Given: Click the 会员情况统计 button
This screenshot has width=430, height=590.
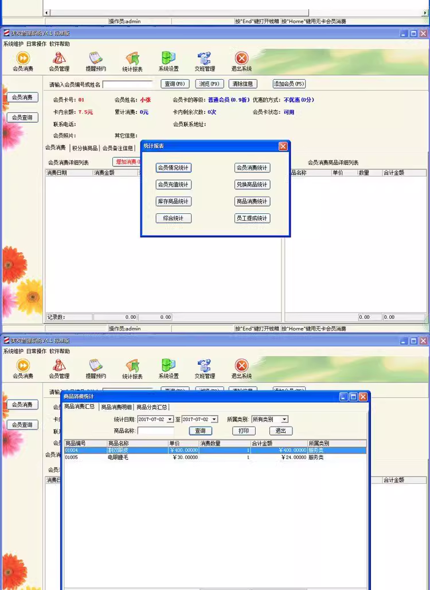Looking at the screenshot, I should click(173, 168).
